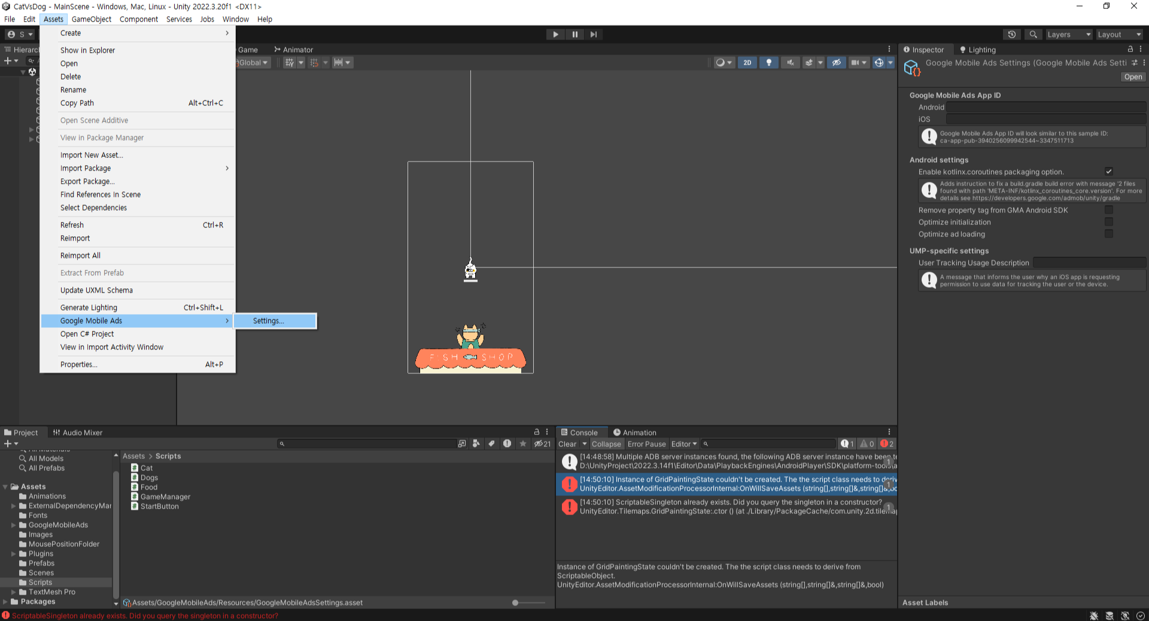The height and width of the screenshot is (621, 1149).
Task: Open the Editor dropdown in Console
Action: coord(683,444)
